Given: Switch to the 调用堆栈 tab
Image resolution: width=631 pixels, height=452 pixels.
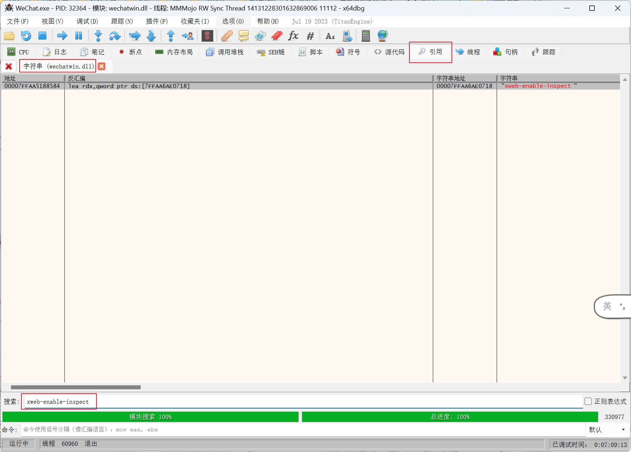Looking at the screenshot, I should click(225, 52).
